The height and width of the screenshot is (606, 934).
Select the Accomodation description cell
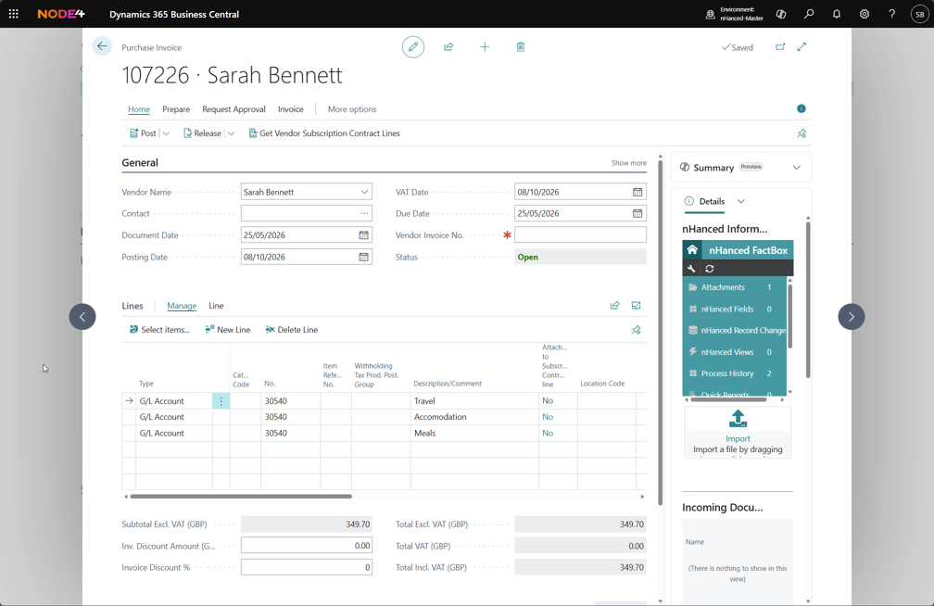(474, 417)
